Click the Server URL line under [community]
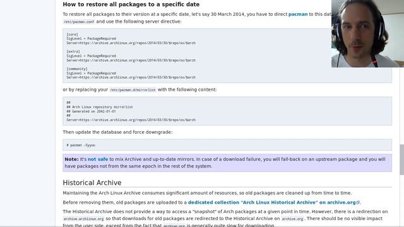404x227 pixels. click(x=131, y=78)
